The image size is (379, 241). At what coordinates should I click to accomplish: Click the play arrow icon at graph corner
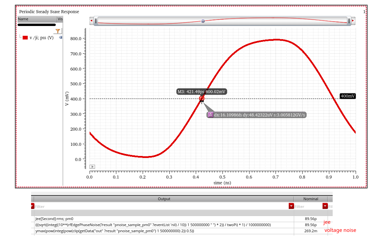(x=92, y=167)
